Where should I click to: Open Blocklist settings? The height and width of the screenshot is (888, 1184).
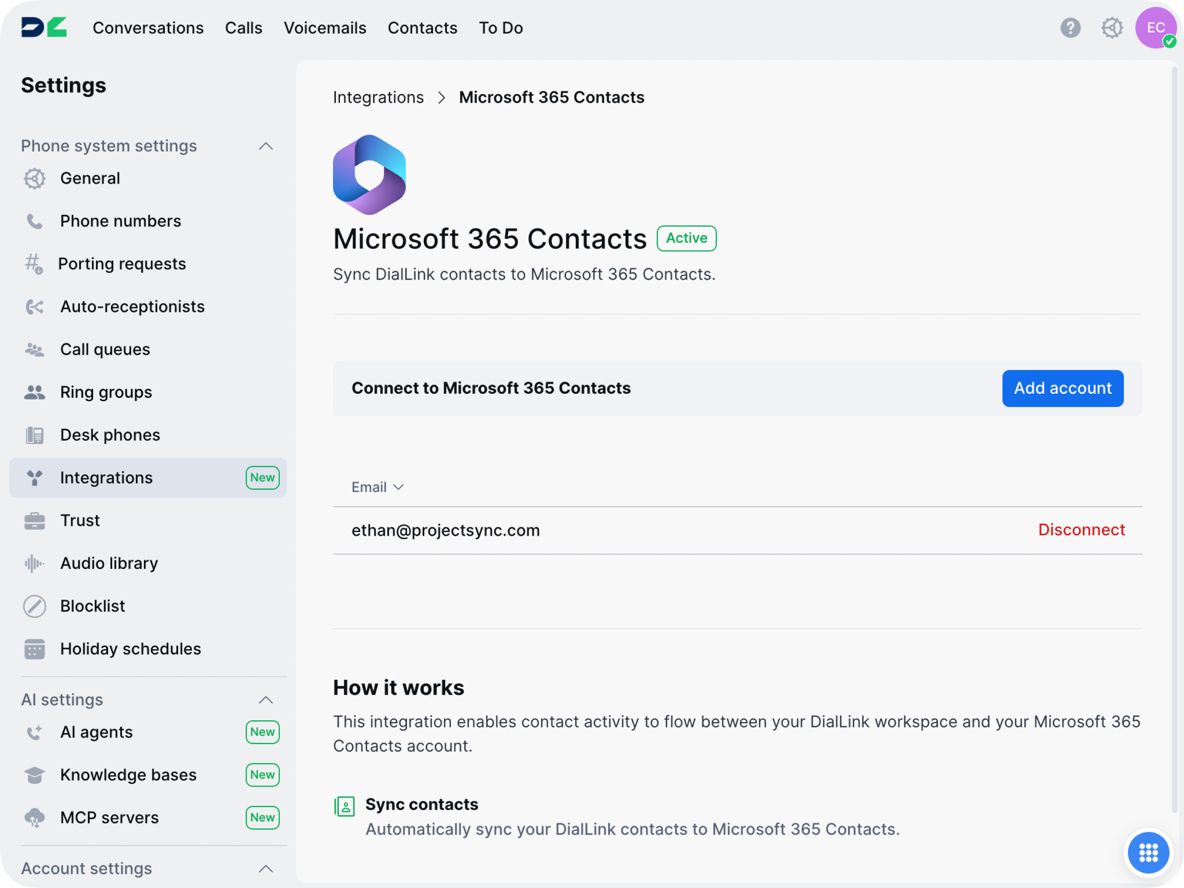tap(93, 606)
